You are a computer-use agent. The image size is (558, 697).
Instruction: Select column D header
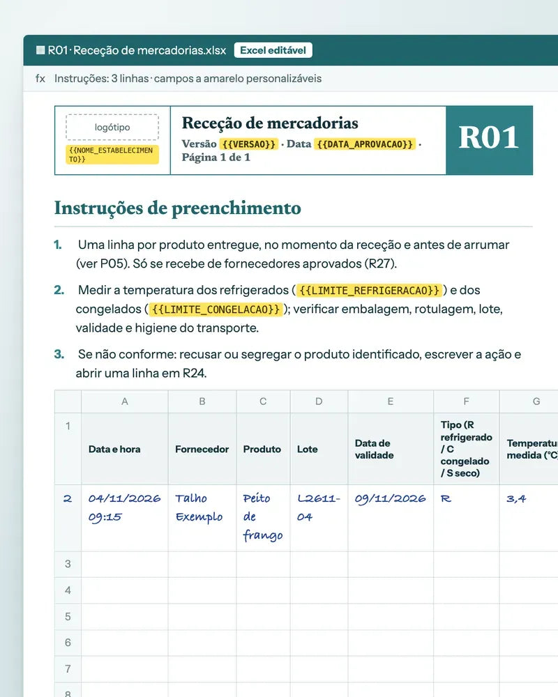click(x=319, y=401)
